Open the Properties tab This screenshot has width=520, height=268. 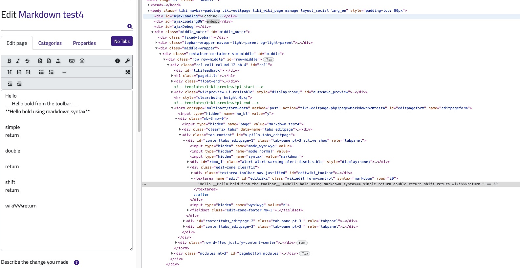coord(84,43)
